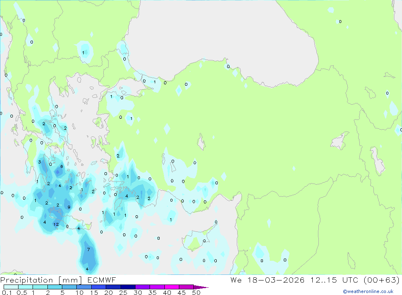The image size is (402, 295).
Task: Click the '3' precipitation value on map
Action: [x=39, y=162]
